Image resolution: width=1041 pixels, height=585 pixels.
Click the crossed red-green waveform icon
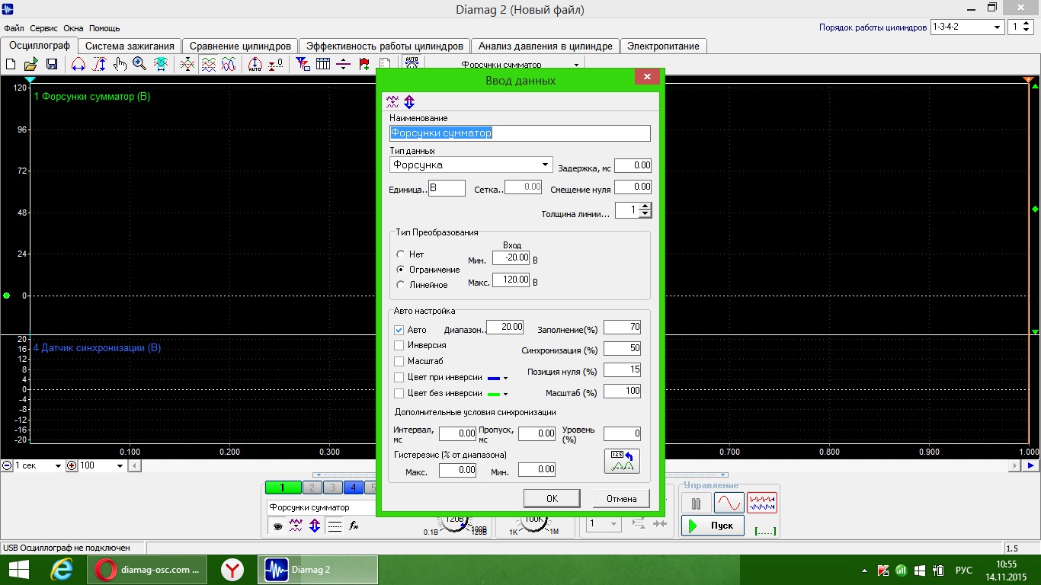[x=187, y=65]
